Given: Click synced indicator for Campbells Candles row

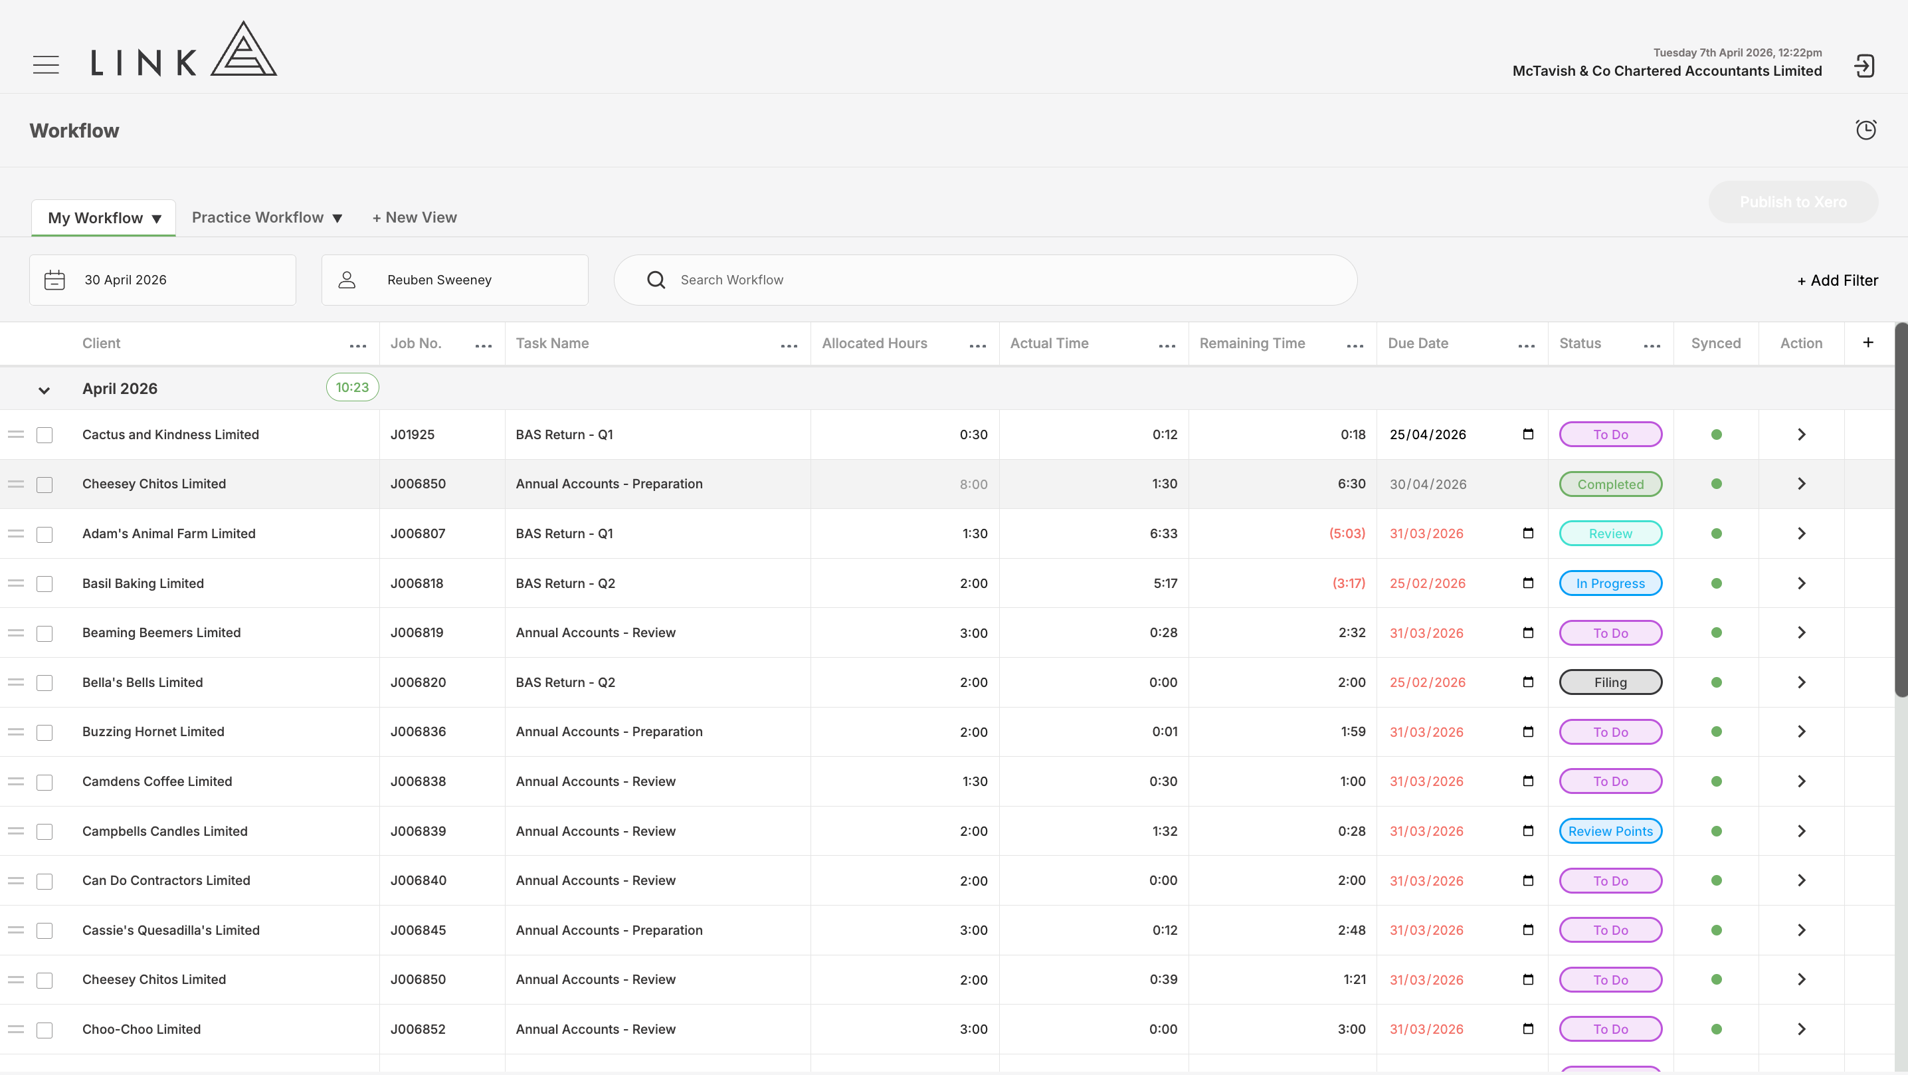Looking at the screenshot, I should pos(1716,831).
